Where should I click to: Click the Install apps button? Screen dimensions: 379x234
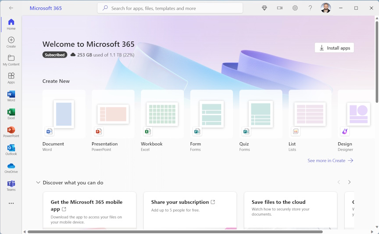pos(334,48)
